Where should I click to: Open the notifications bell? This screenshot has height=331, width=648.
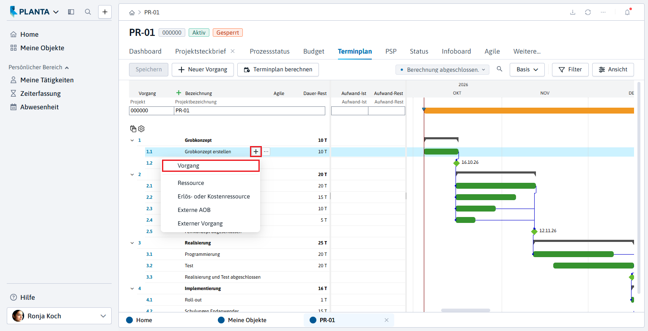pos(627,12)
